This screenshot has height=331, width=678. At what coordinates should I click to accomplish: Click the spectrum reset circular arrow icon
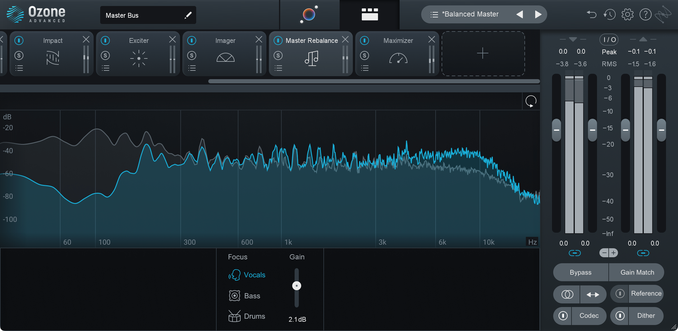coord(531,101)
